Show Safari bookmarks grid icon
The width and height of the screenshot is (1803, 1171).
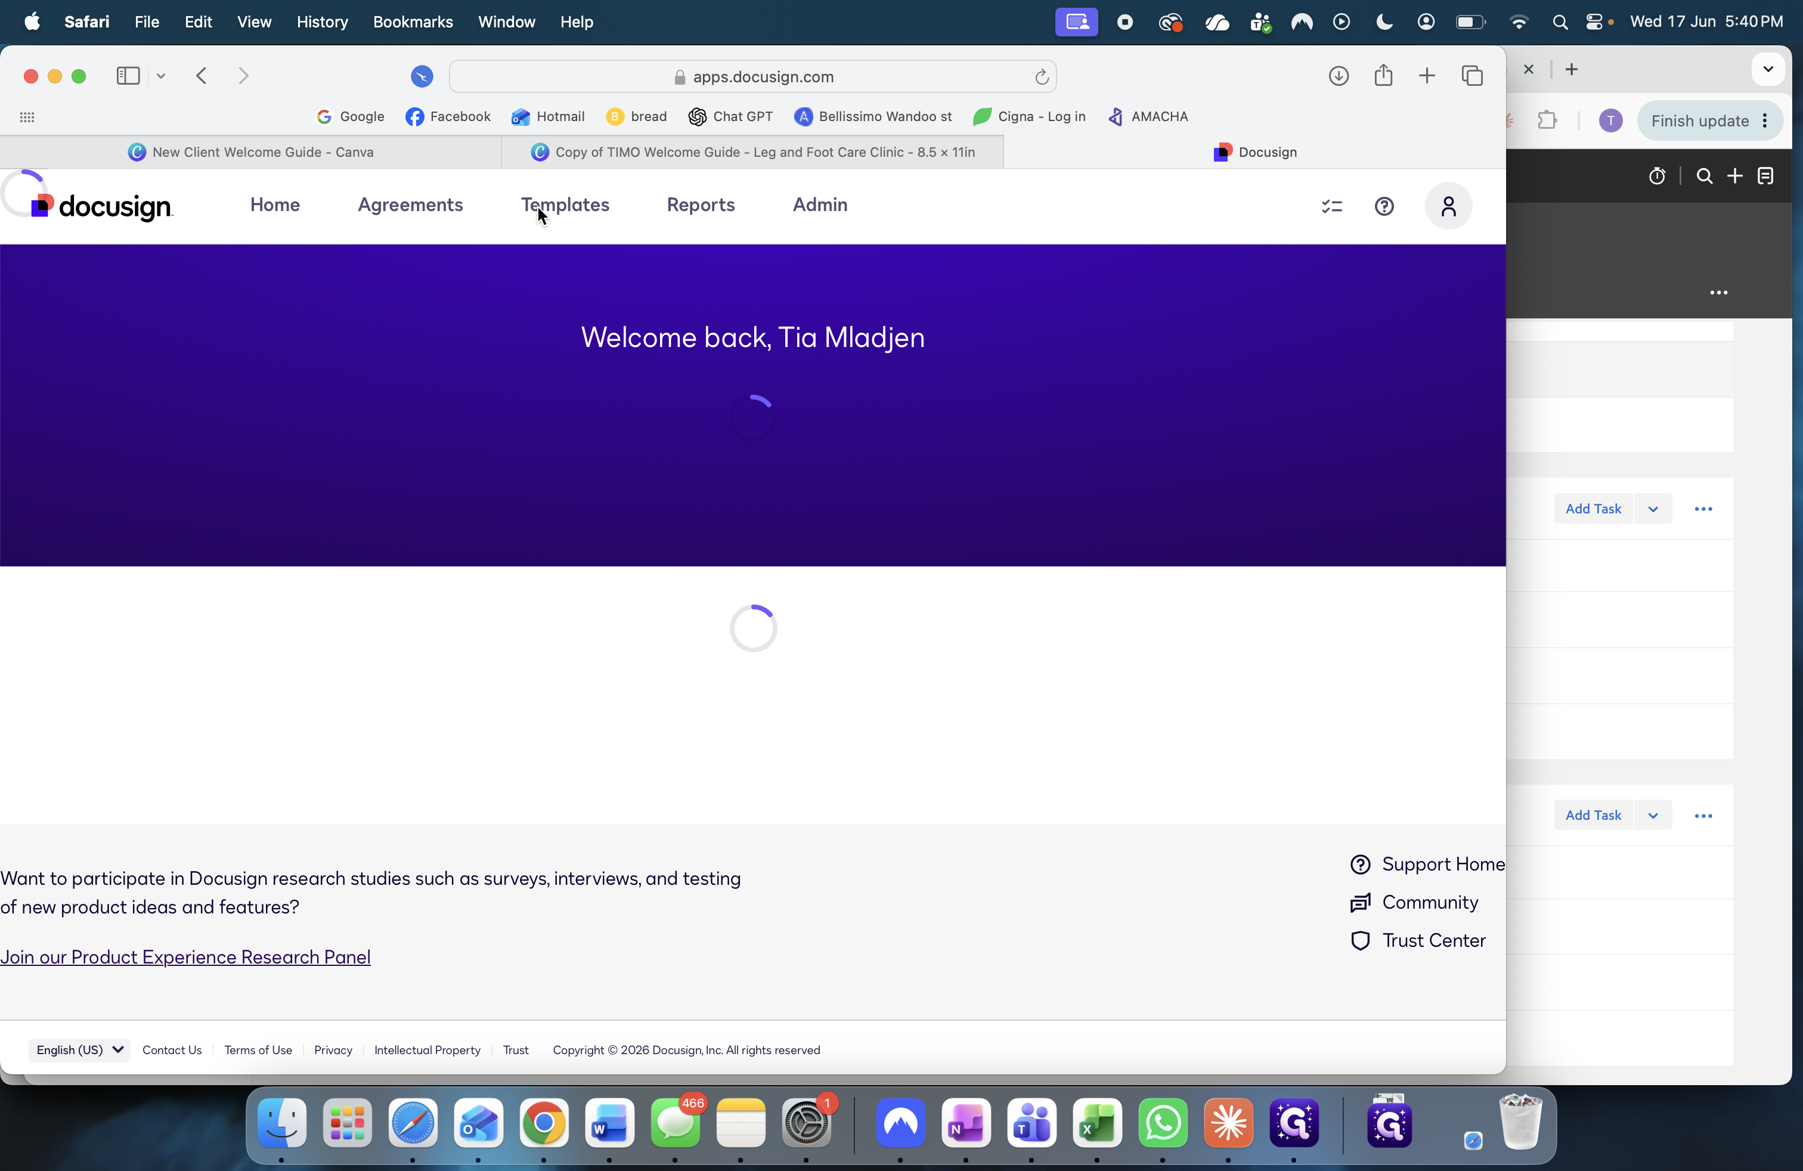27,117
